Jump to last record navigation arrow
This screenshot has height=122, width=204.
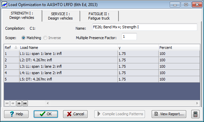[x=25, y=103]
